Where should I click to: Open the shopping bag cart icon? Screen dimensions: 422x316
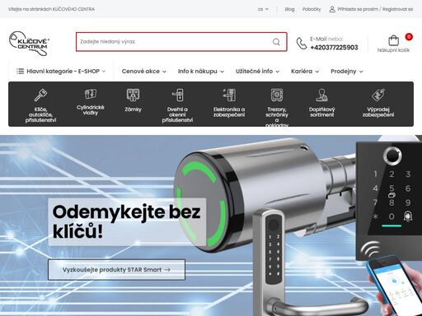(x=393, y=40)
